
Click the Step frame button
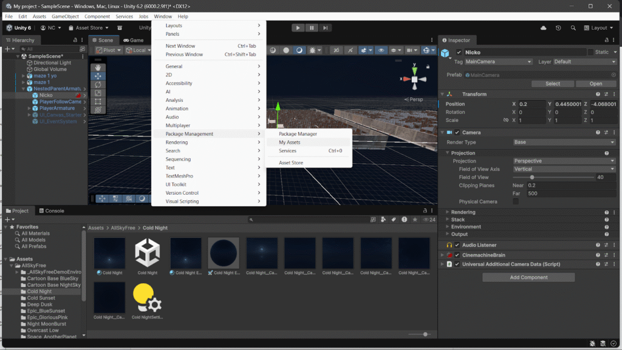coord(326,28)
